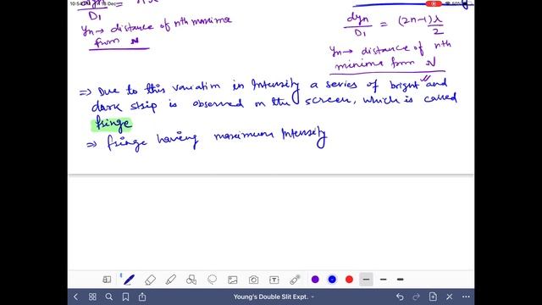Toggle the page layout split view icon

pos(107,280)
